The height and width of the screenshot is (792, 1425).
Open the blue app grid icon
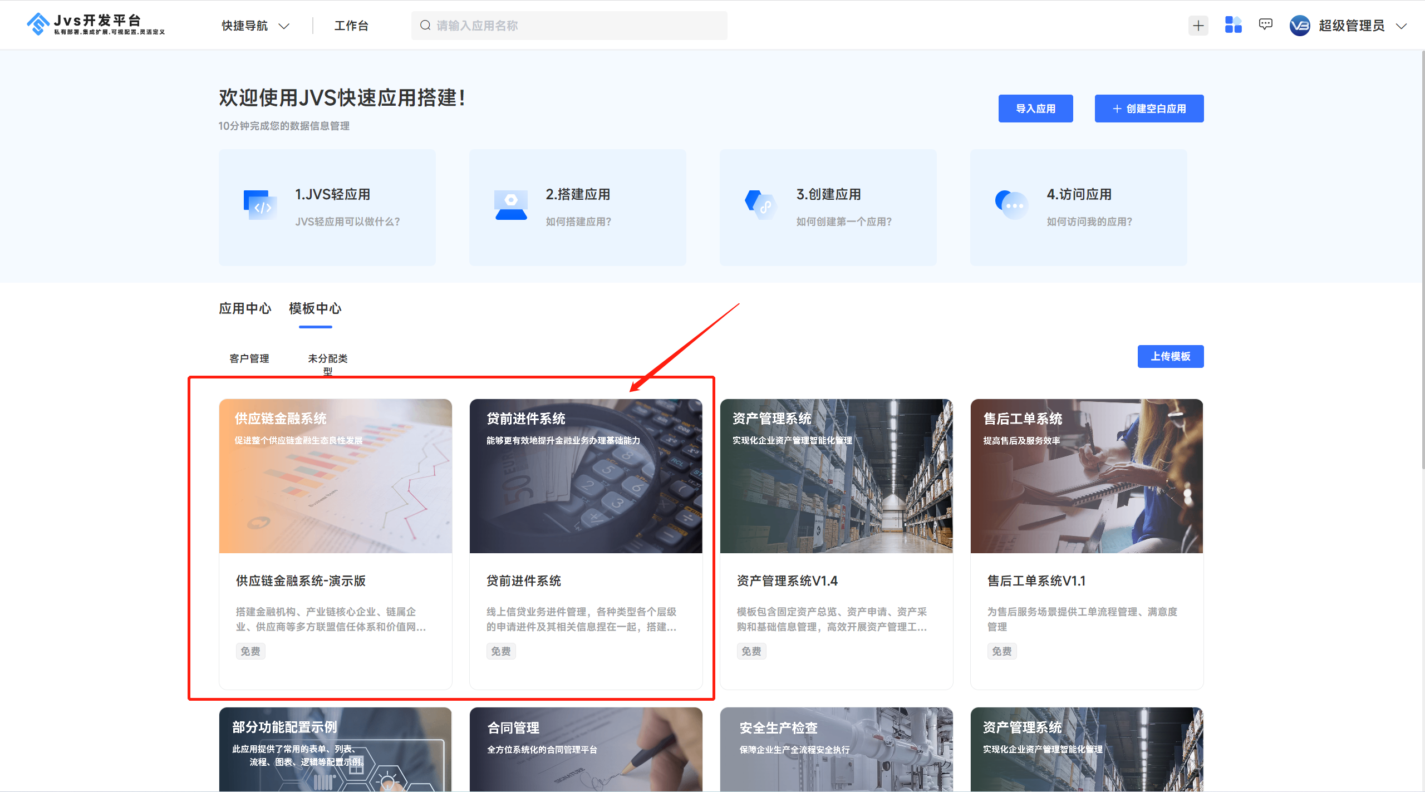point(1233,25)
